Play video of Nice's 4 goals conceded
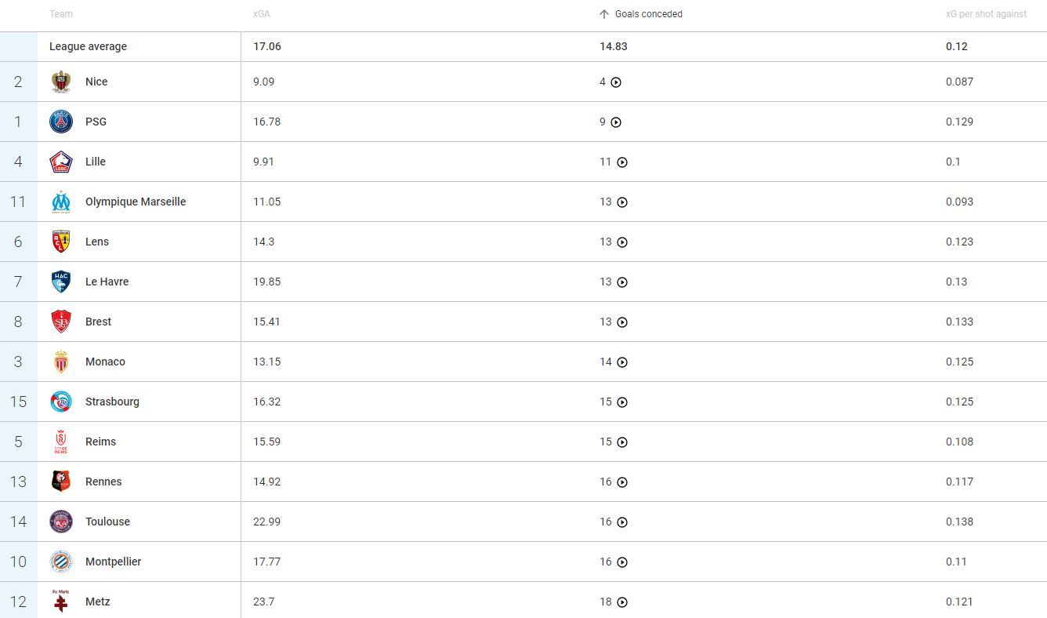This screenshot has height=618, width=1047. [616, 82]
